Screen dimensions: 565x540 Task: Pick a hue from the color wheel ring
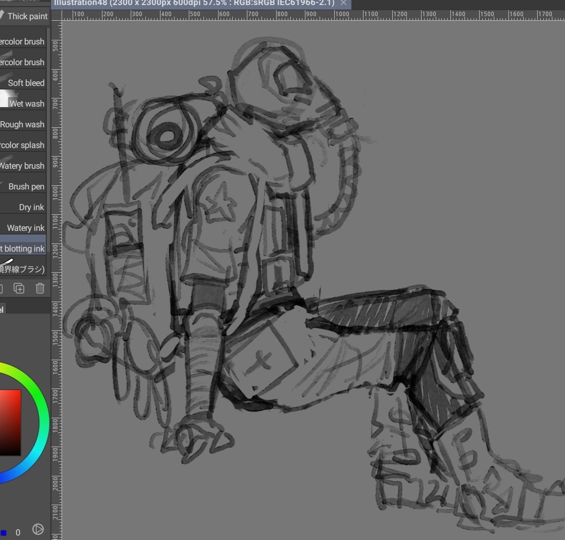[44, 422]
